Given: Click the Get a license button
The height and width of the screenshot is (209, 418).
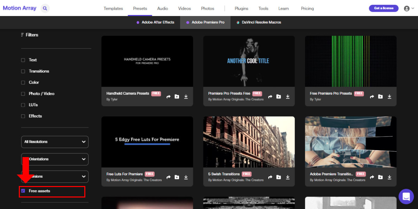Looking at the screenshot, I should click(x=384, y=8).
